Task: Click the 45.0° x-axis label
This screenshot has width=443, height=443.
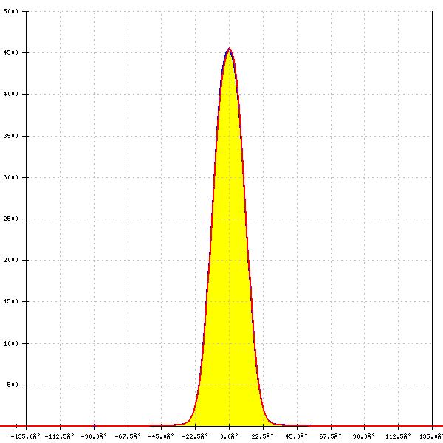Action: click(297, 436)
